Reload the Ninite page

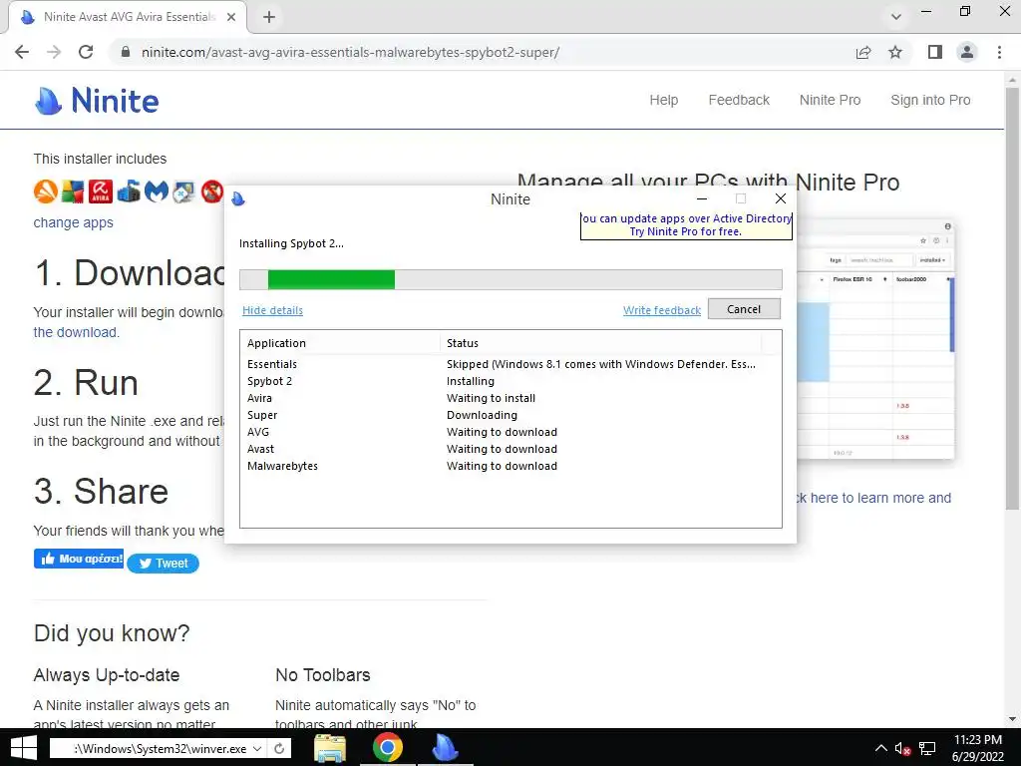click(86, 52)
